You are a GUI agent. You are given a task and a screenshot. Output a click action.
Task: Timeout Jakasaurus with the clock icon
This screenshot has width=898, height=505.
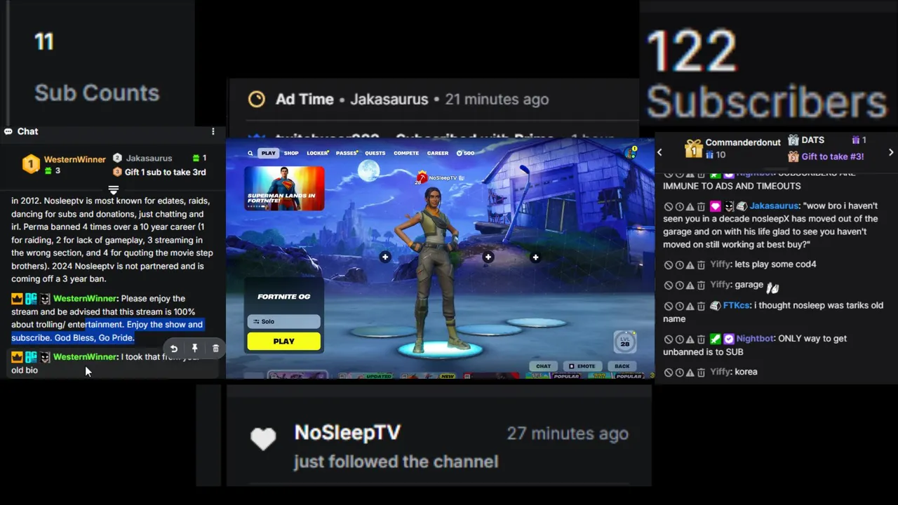(679, 207)
